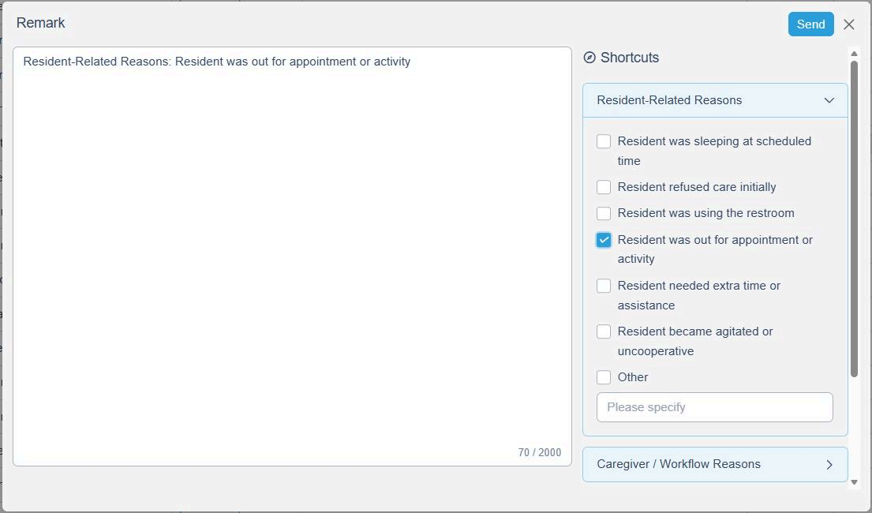Screen dimensions: 872x513
Task: Click the Send button
Action: point(810,24)
